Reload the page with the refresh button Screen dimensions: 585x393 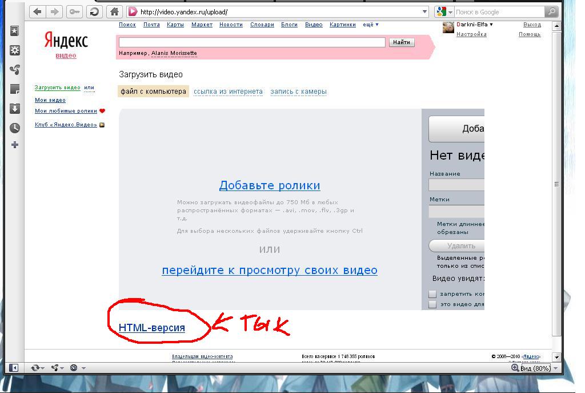pyautogui.click(x=94, y=12)
